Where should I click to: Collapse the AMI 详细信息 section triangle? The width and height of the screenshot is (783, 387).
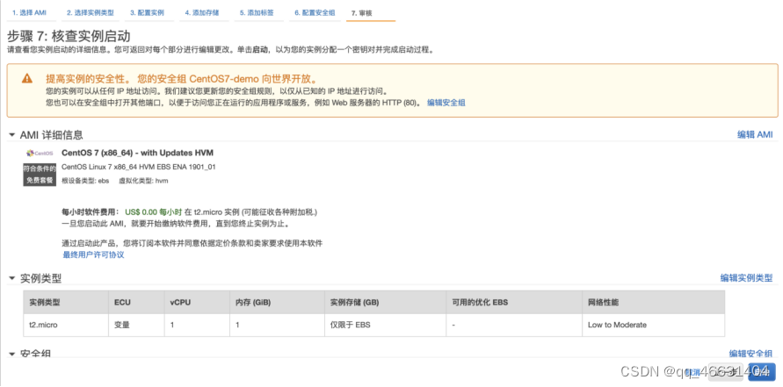[11, 135]
